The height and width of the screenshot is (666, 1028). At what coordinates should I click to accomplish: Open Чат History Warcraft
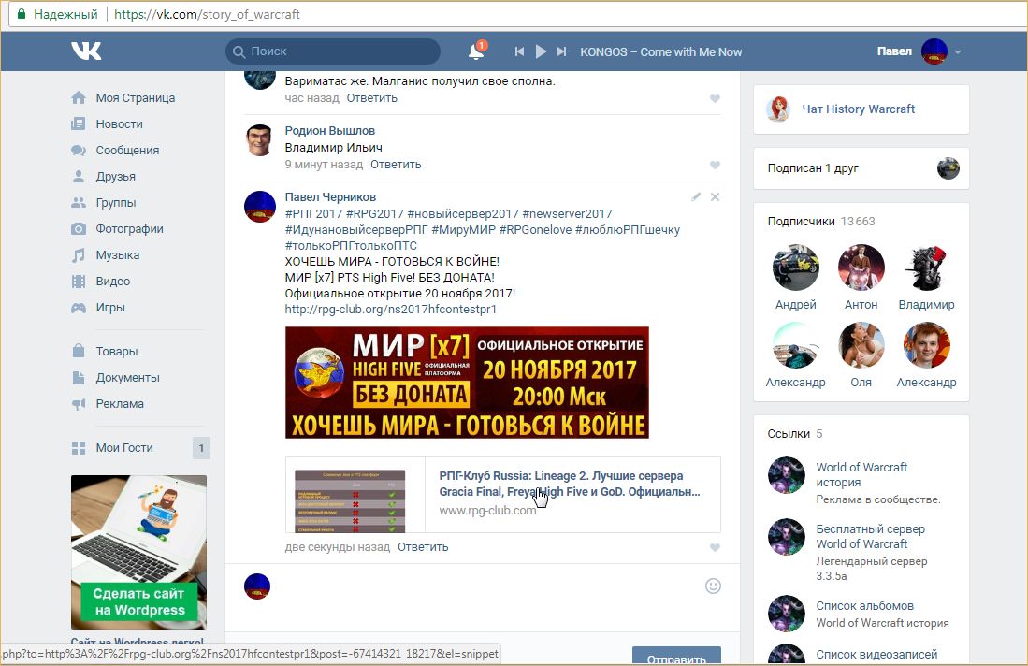(858, 109)
